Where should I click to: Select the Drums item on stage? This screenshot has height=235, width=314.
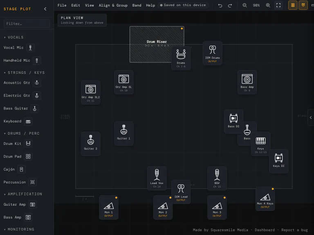(x=181, y=58)
